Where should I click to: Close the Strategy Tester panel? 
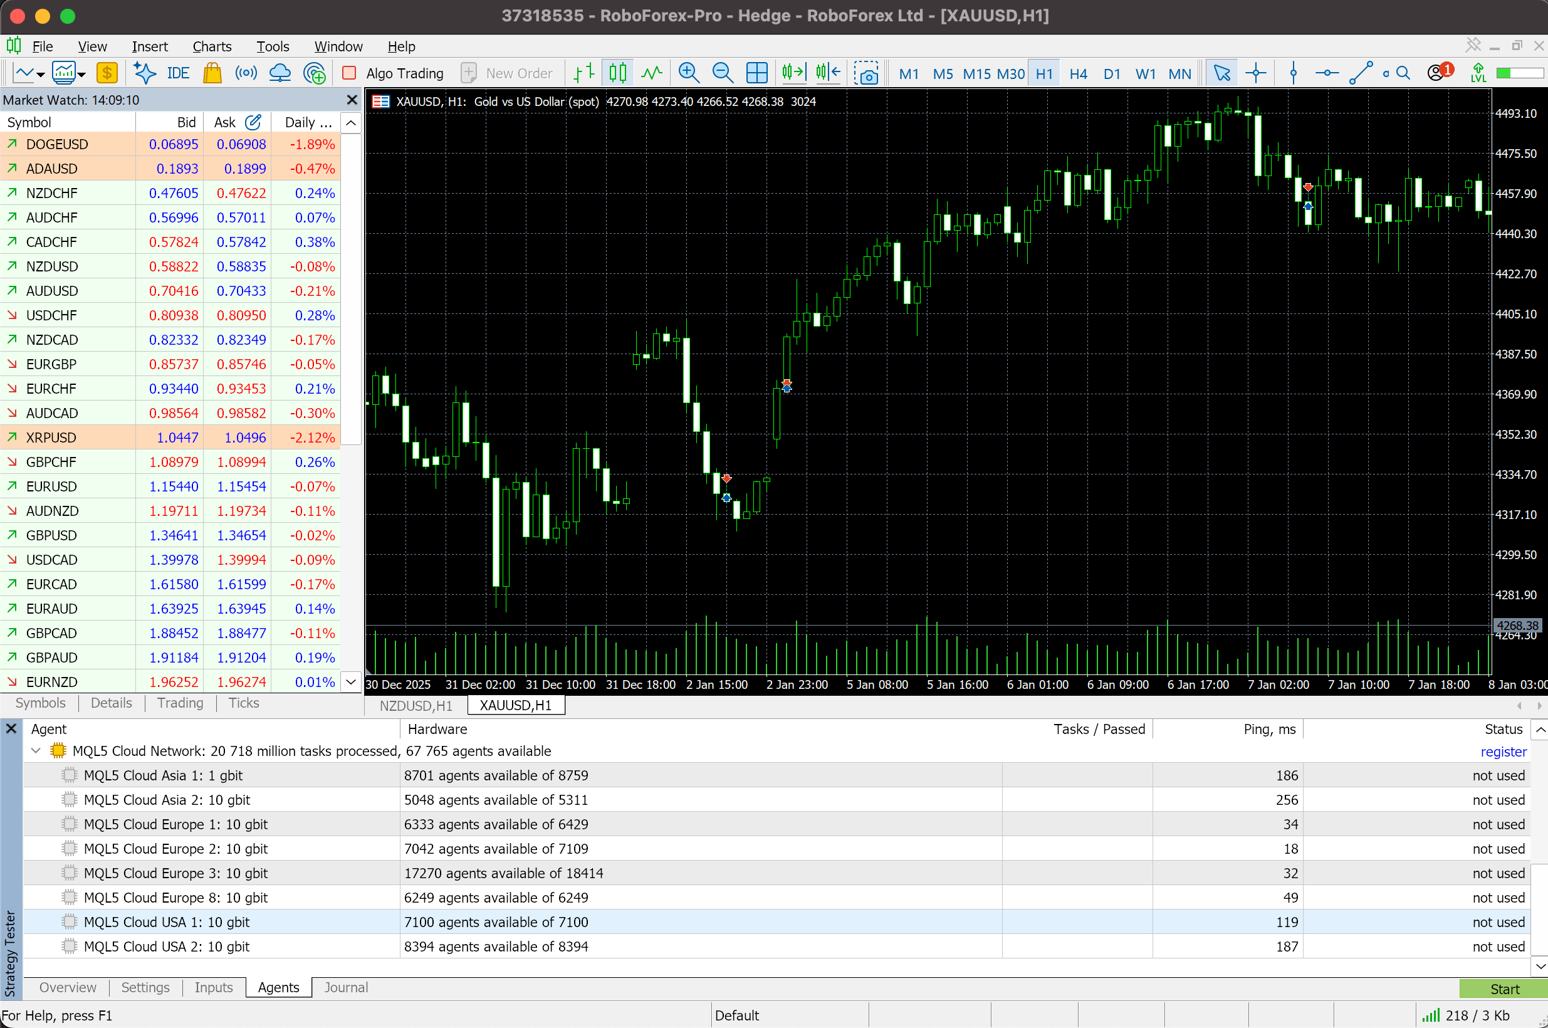click(11, 728)
